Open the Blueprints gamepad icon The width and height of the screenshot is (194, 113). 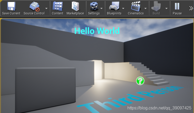pyautogui.click(x=114, y=6)
